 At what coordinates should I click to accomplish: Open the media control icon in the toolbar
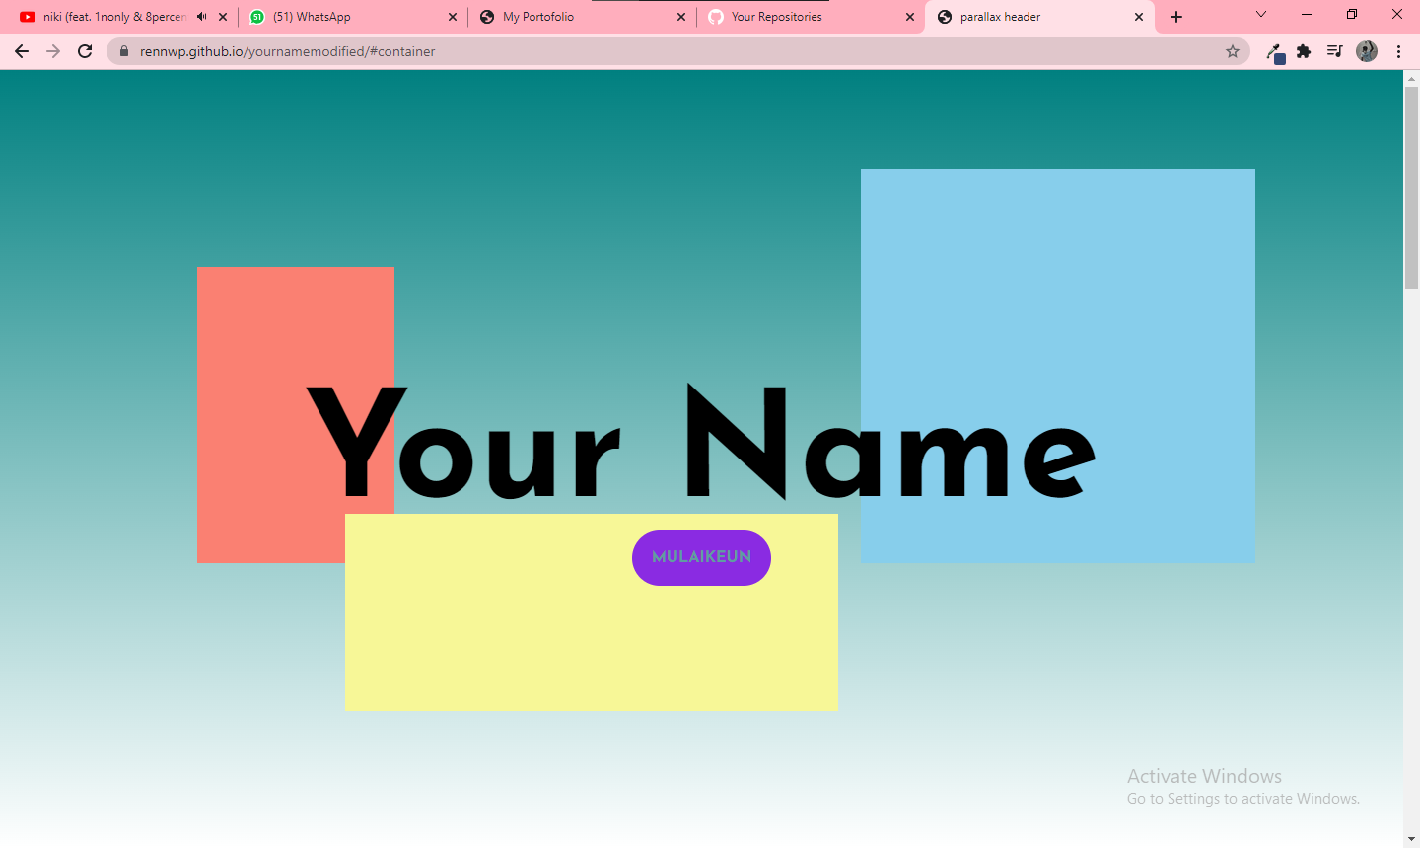[1335, 51]
